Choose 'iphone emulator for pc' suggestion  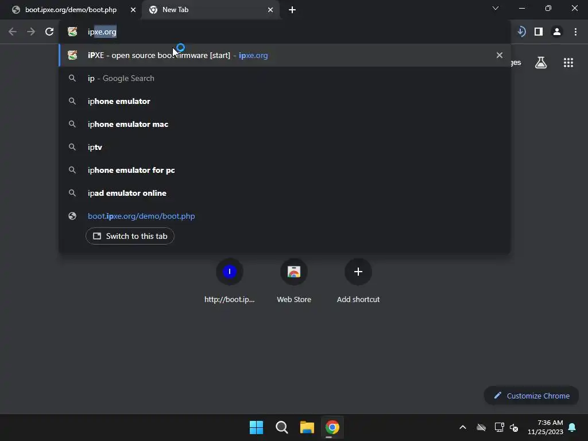tap(285, 170)
